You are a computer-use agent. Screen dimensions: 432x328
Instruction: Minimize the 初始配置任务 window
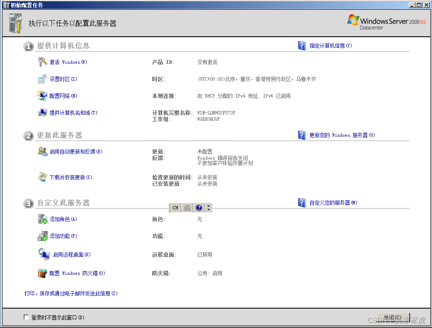point(412,5)
